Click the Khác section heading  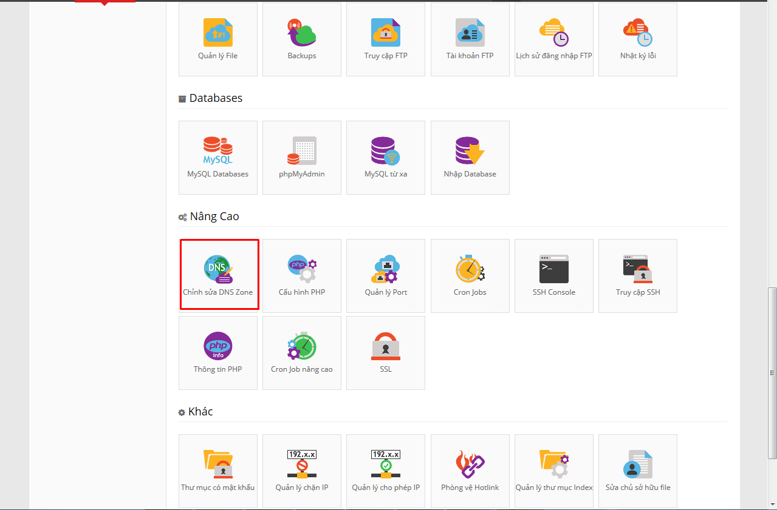pyautogui.click(x=200, y=412)
